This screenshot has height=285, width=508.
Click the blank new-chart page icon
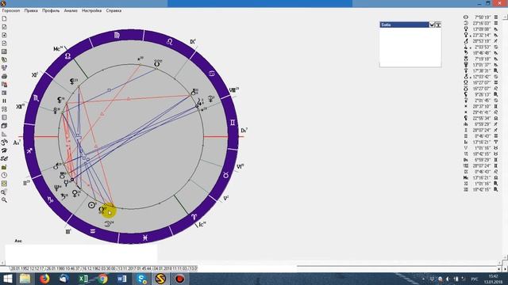click(x=4, y=19)
